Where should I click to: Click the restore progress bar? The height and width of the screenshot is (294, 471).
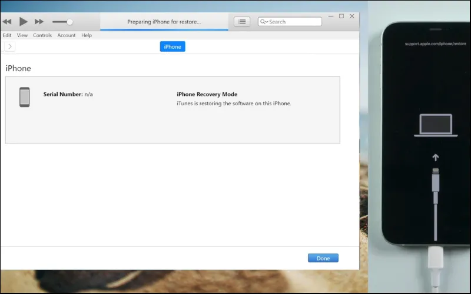pos(164,30)
